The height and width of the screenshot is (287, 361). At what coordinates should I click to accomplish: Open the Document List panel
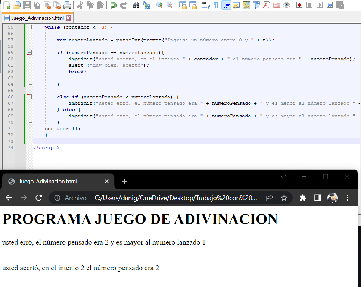256,5
